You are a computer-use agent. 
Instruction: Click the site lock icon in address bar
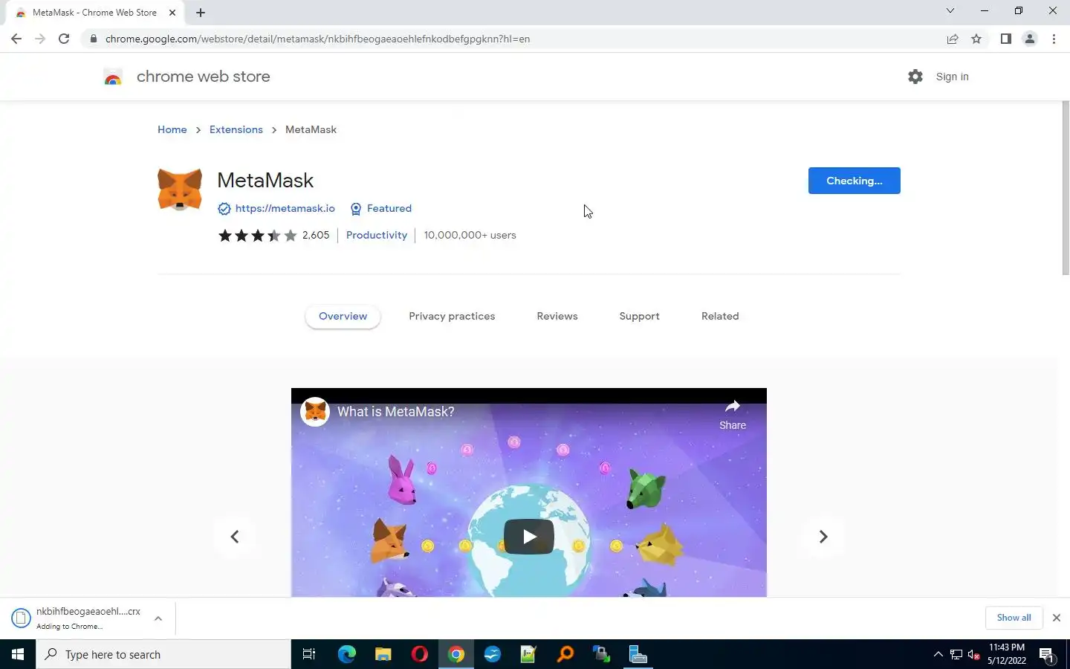point(93,39)
